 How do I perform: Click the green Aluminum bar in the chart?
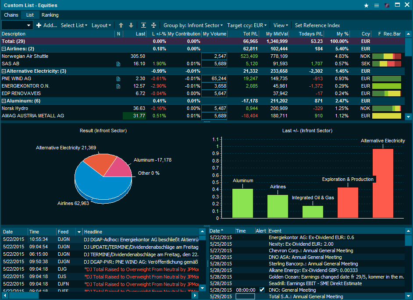[x=242, y=203]
